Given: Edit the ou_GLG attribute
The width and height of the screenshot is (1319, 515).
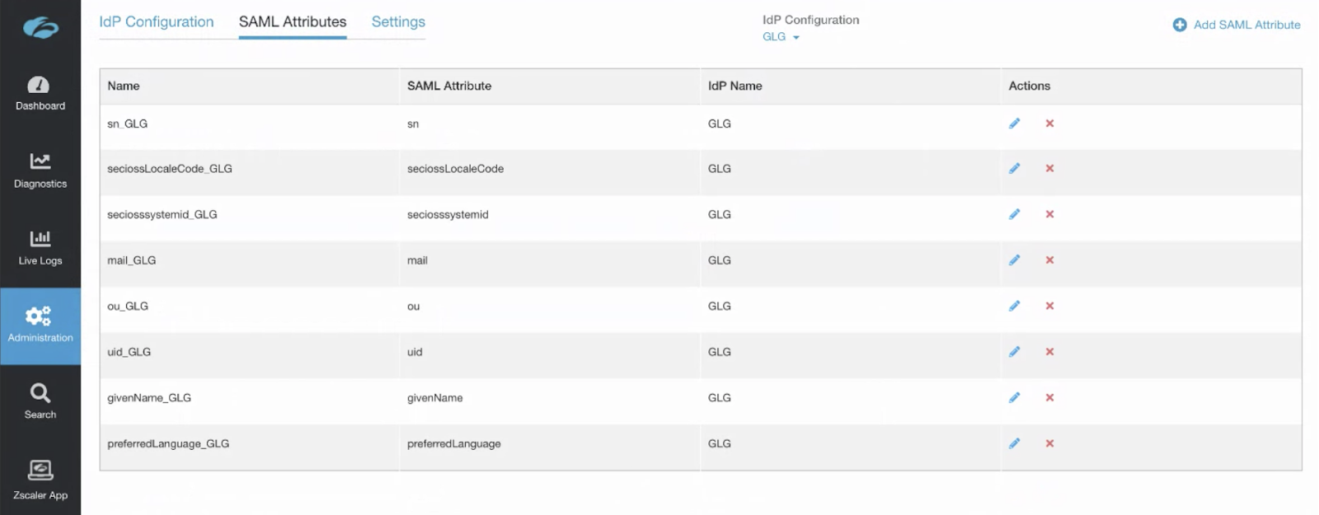Looking at the screenshot, I should 1014,306.
